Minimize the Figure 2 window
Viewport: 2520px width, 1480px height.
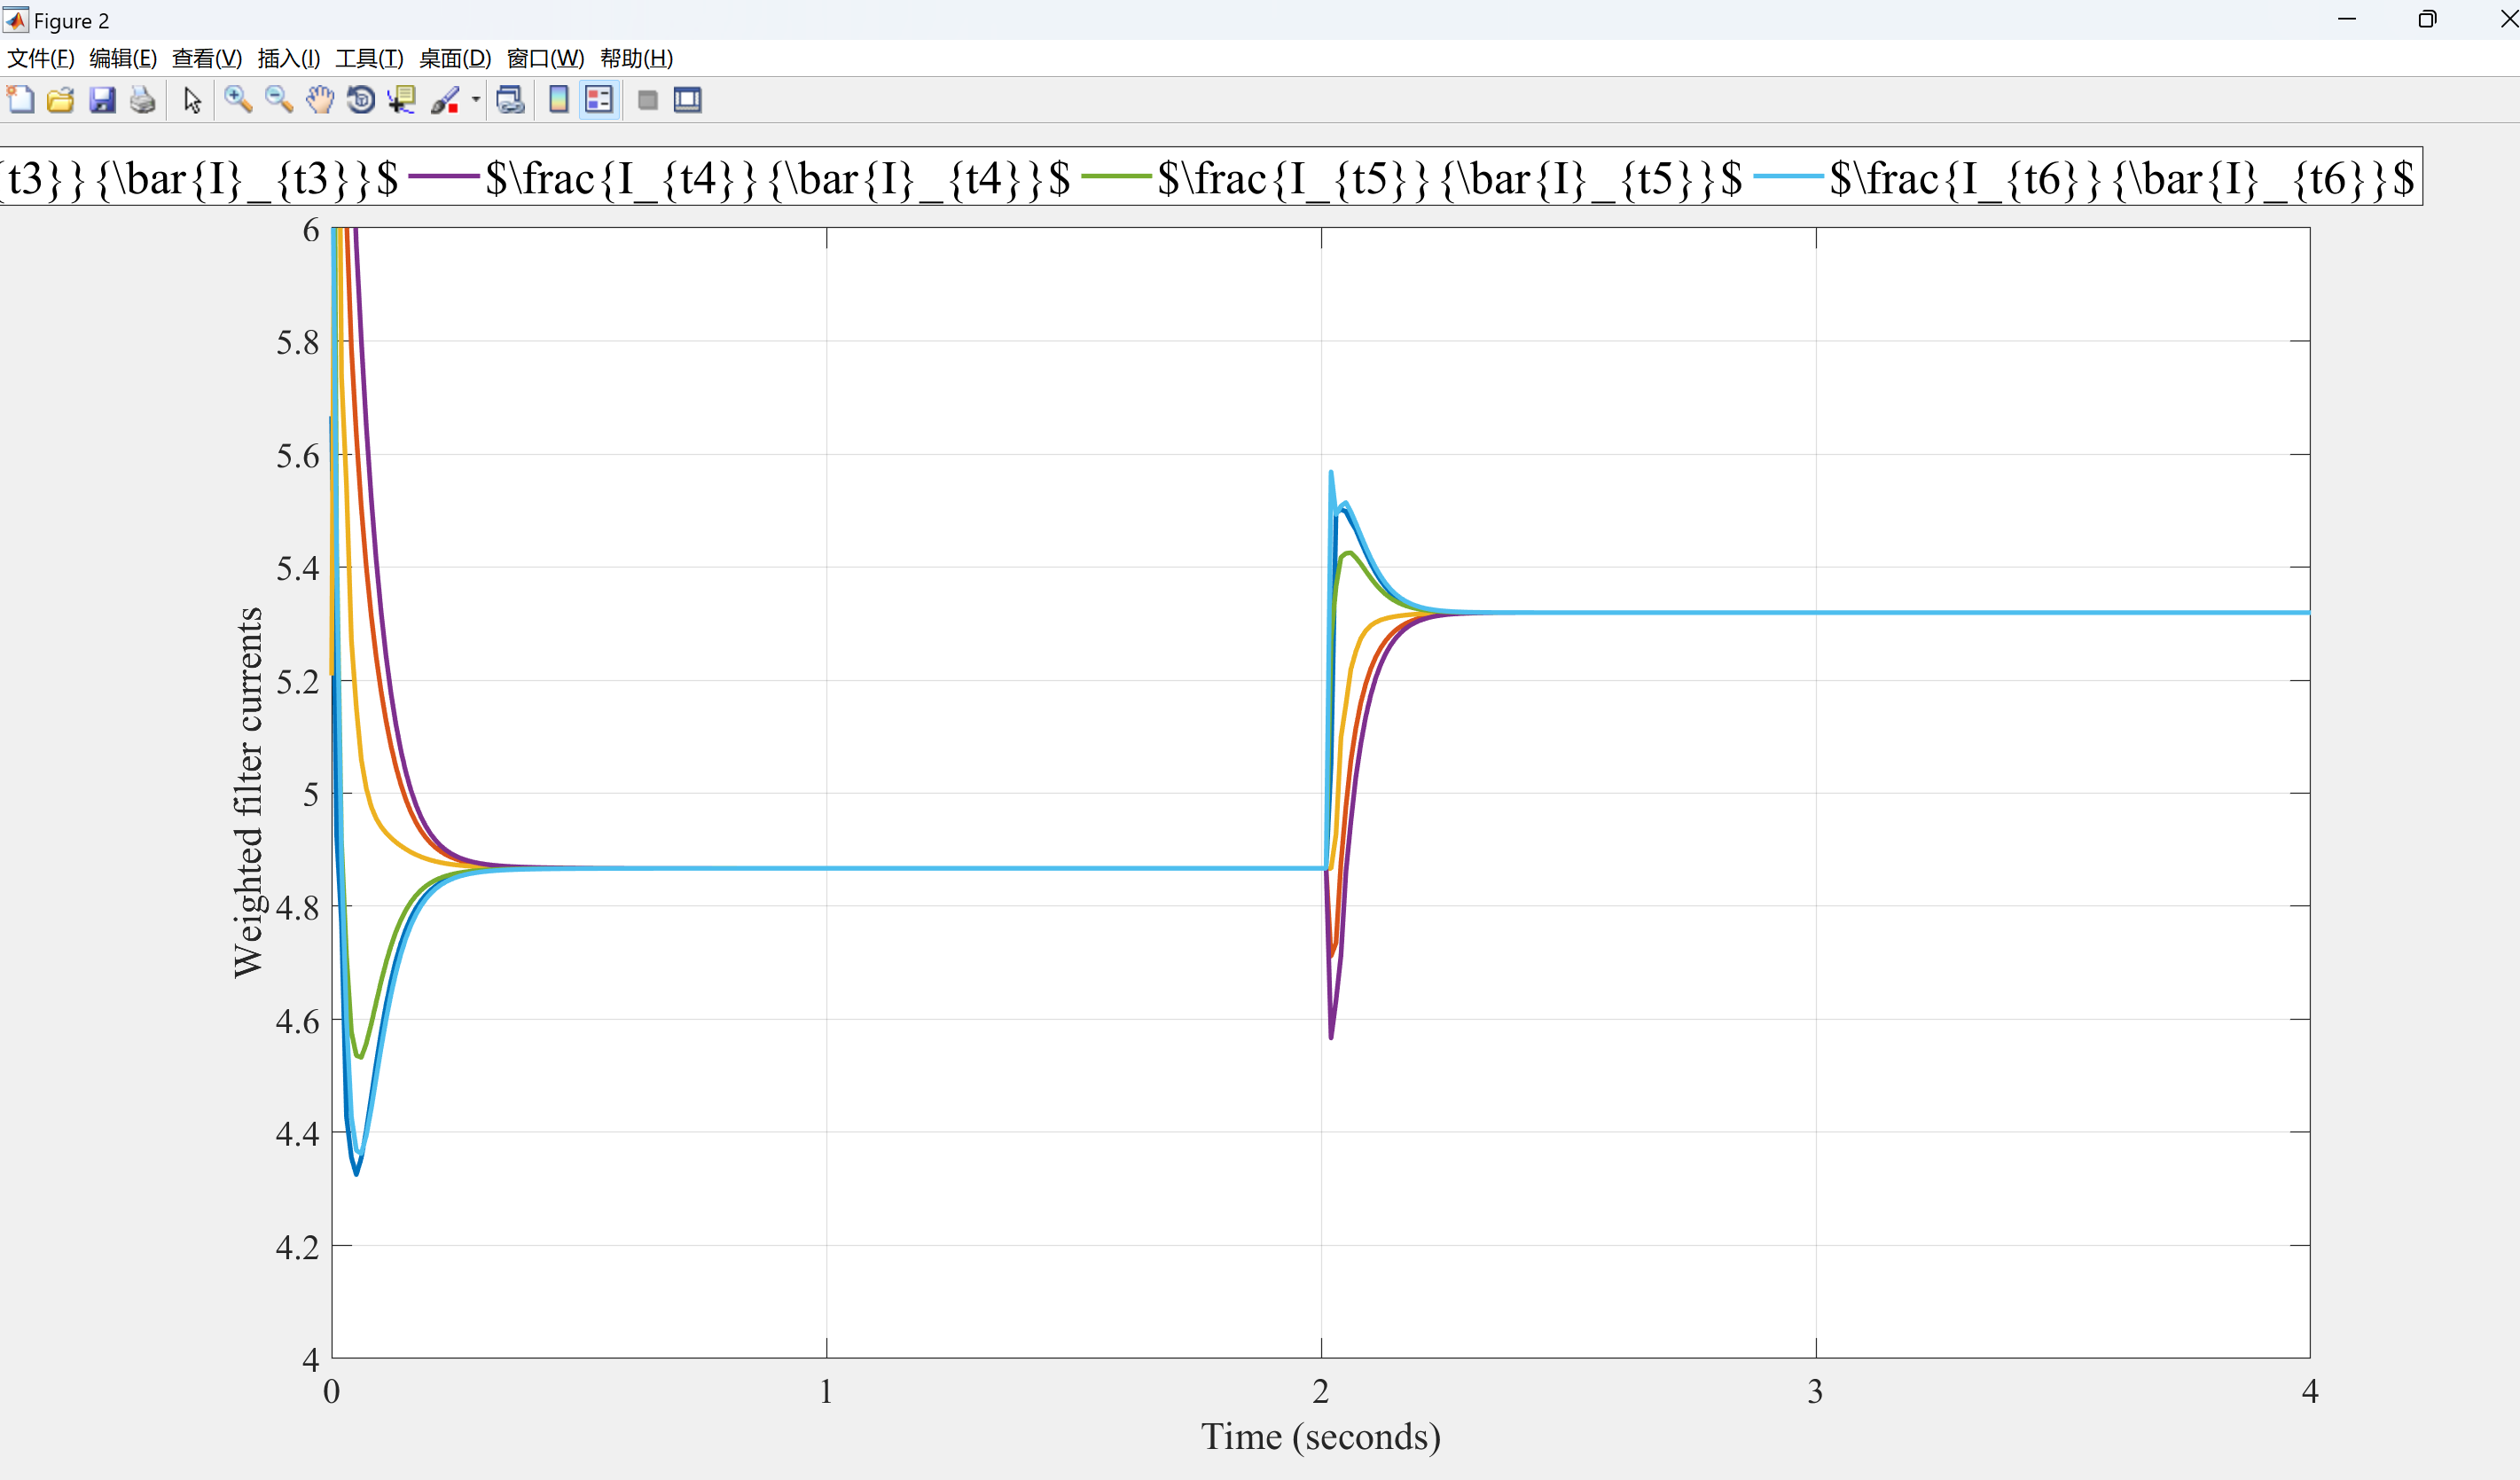[2347, 20]
